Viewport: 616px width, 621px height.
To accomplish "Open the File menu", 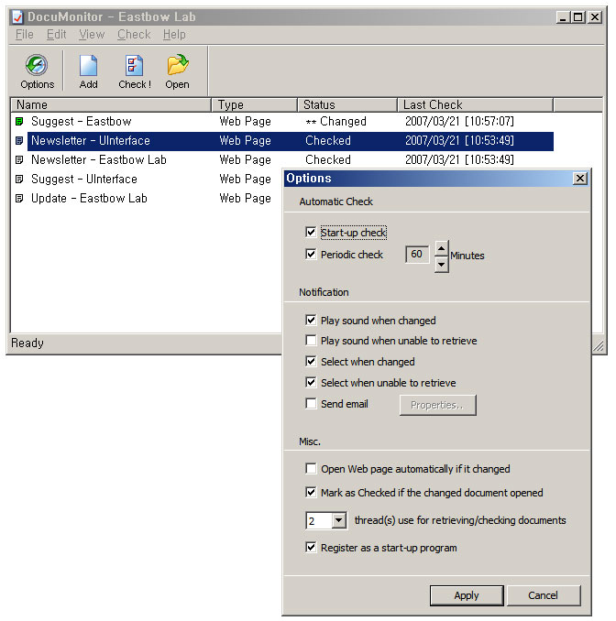I will pyautogui.click(x=25, y=35).
